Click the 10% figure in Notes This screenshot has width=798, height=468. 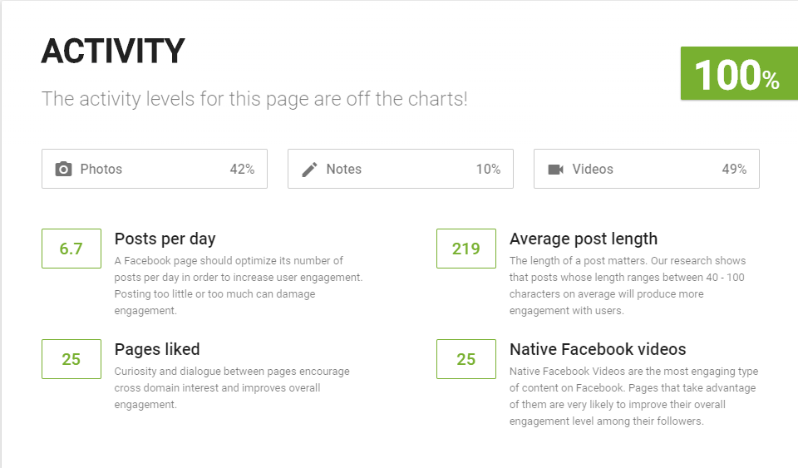(x=488, y=170)
